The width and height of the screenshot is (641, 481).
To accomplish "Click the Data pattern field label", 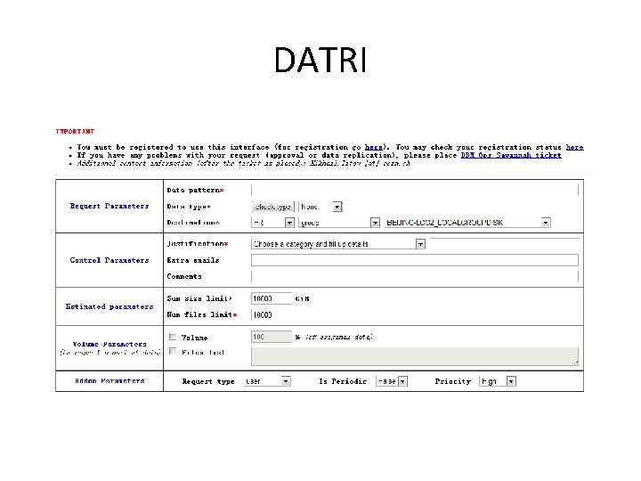I will pyautogui.click(x=195, y=191).
